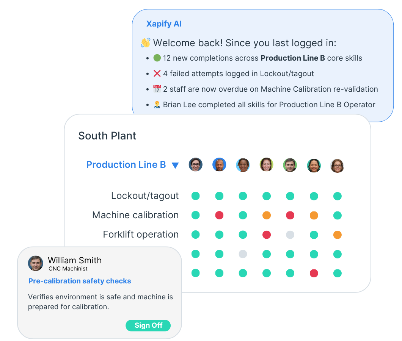Viewport: 402px width, 341px height.
Task: Open the Pre-calibration safety checks task
Action: coord(79,281)
